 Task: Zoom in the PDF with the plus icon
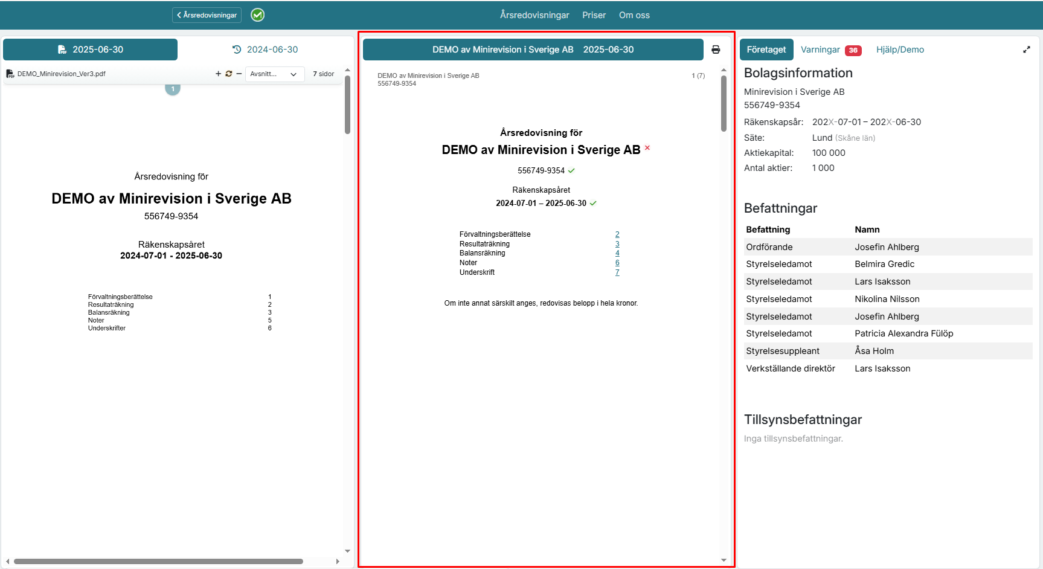tap(218, 74)
